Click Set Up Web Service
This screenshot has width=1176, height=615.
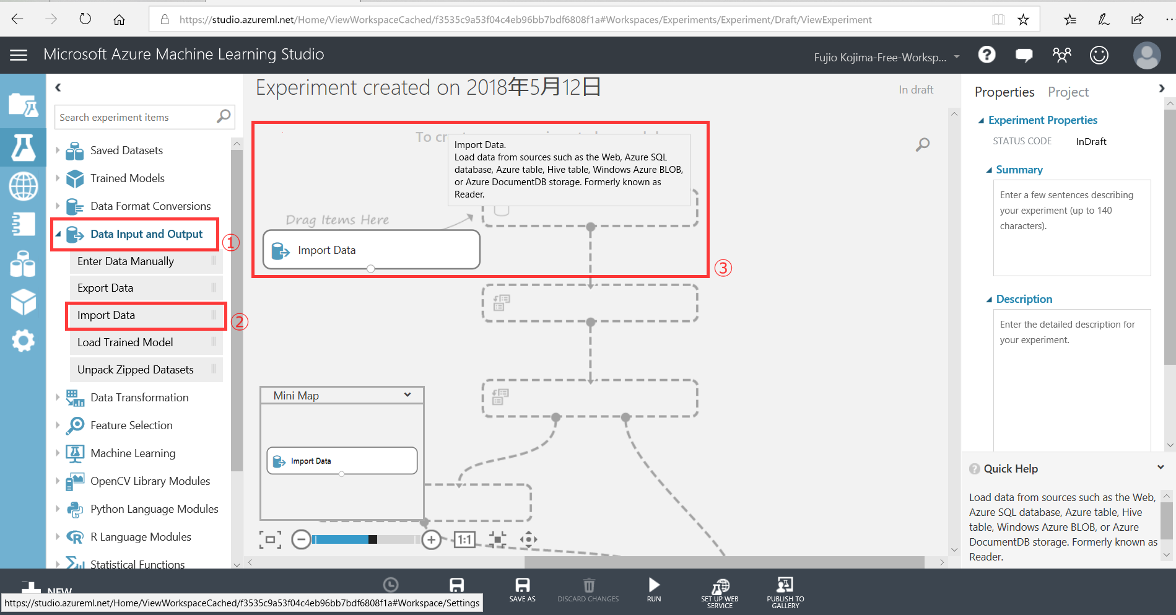[x=720, y=593]
